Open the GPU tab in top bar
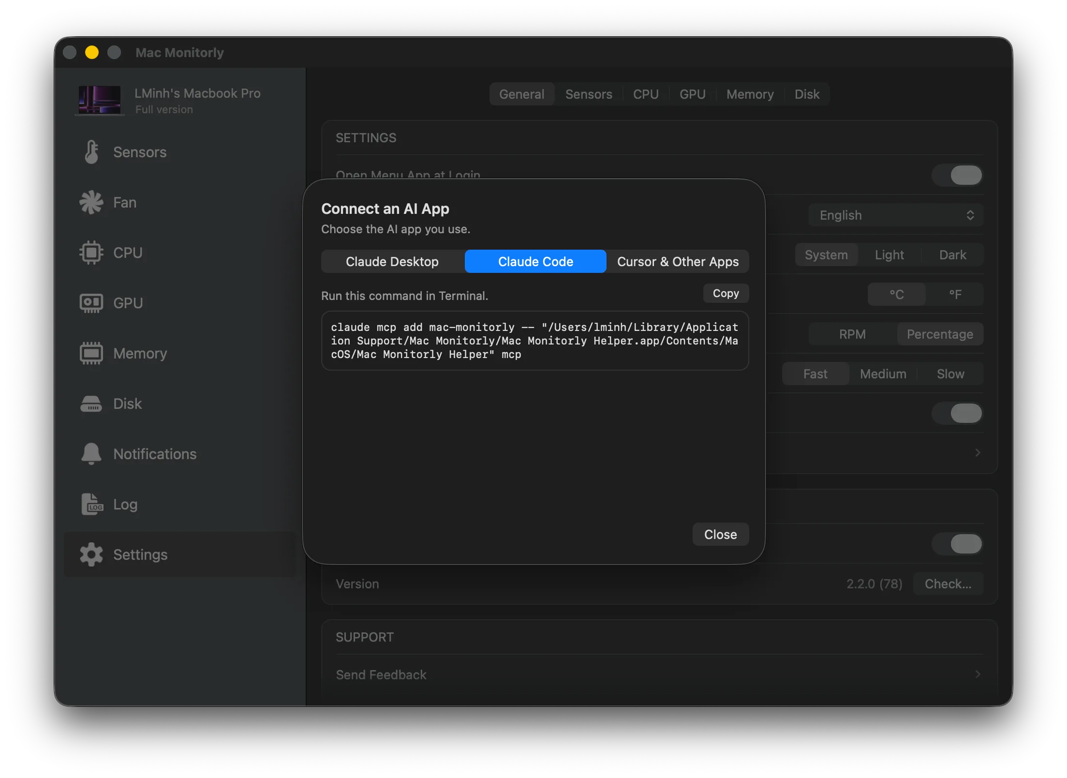 tap(692, 94)
